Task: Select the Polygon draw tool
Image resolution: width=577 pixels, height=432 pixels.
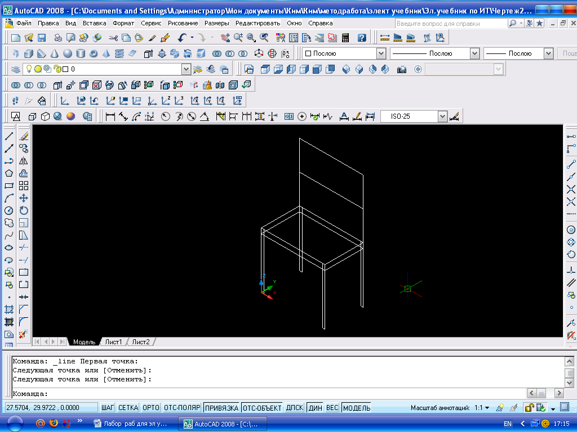Action: click(9, 173)
